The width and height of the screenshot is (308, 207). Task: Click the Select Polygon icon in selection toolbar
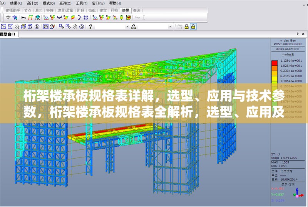[10, 26]
